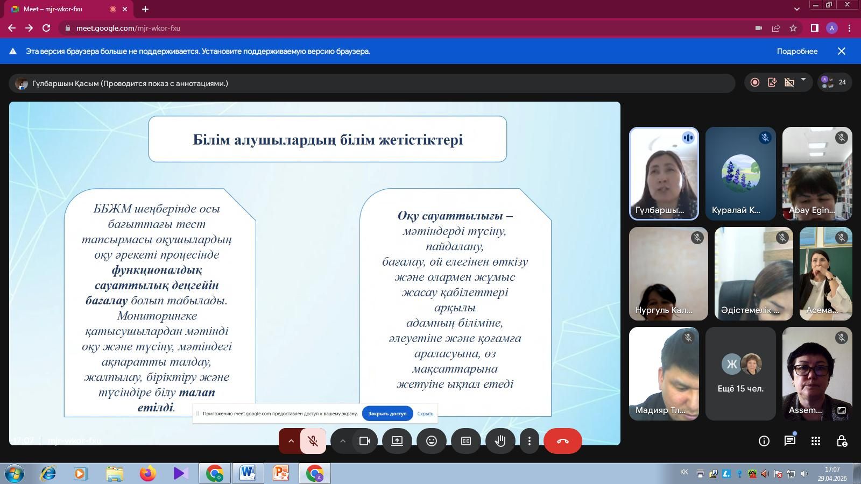Open the activities grid icon
Image resolution: width=861 pixels, height=484 pixels.
coord(816,441)
